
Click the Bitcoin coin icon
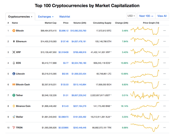[x=14, y=31]
